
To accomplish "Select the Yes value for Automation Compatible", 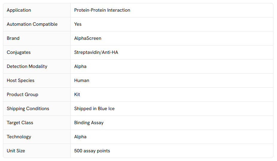I will [78, 24].
